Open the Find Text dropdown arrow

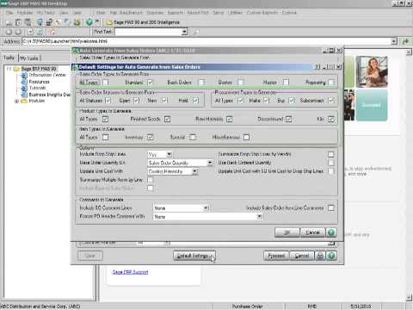(x=185, y=32)
